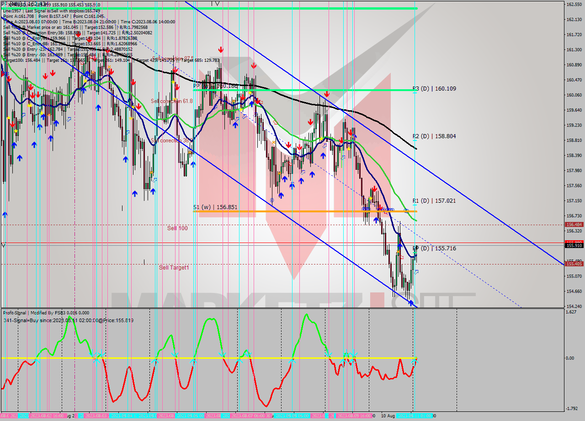The height and width of the screenshot is (421, 585).
Task: Select the Sell Target1 text label
Action: 174,267
